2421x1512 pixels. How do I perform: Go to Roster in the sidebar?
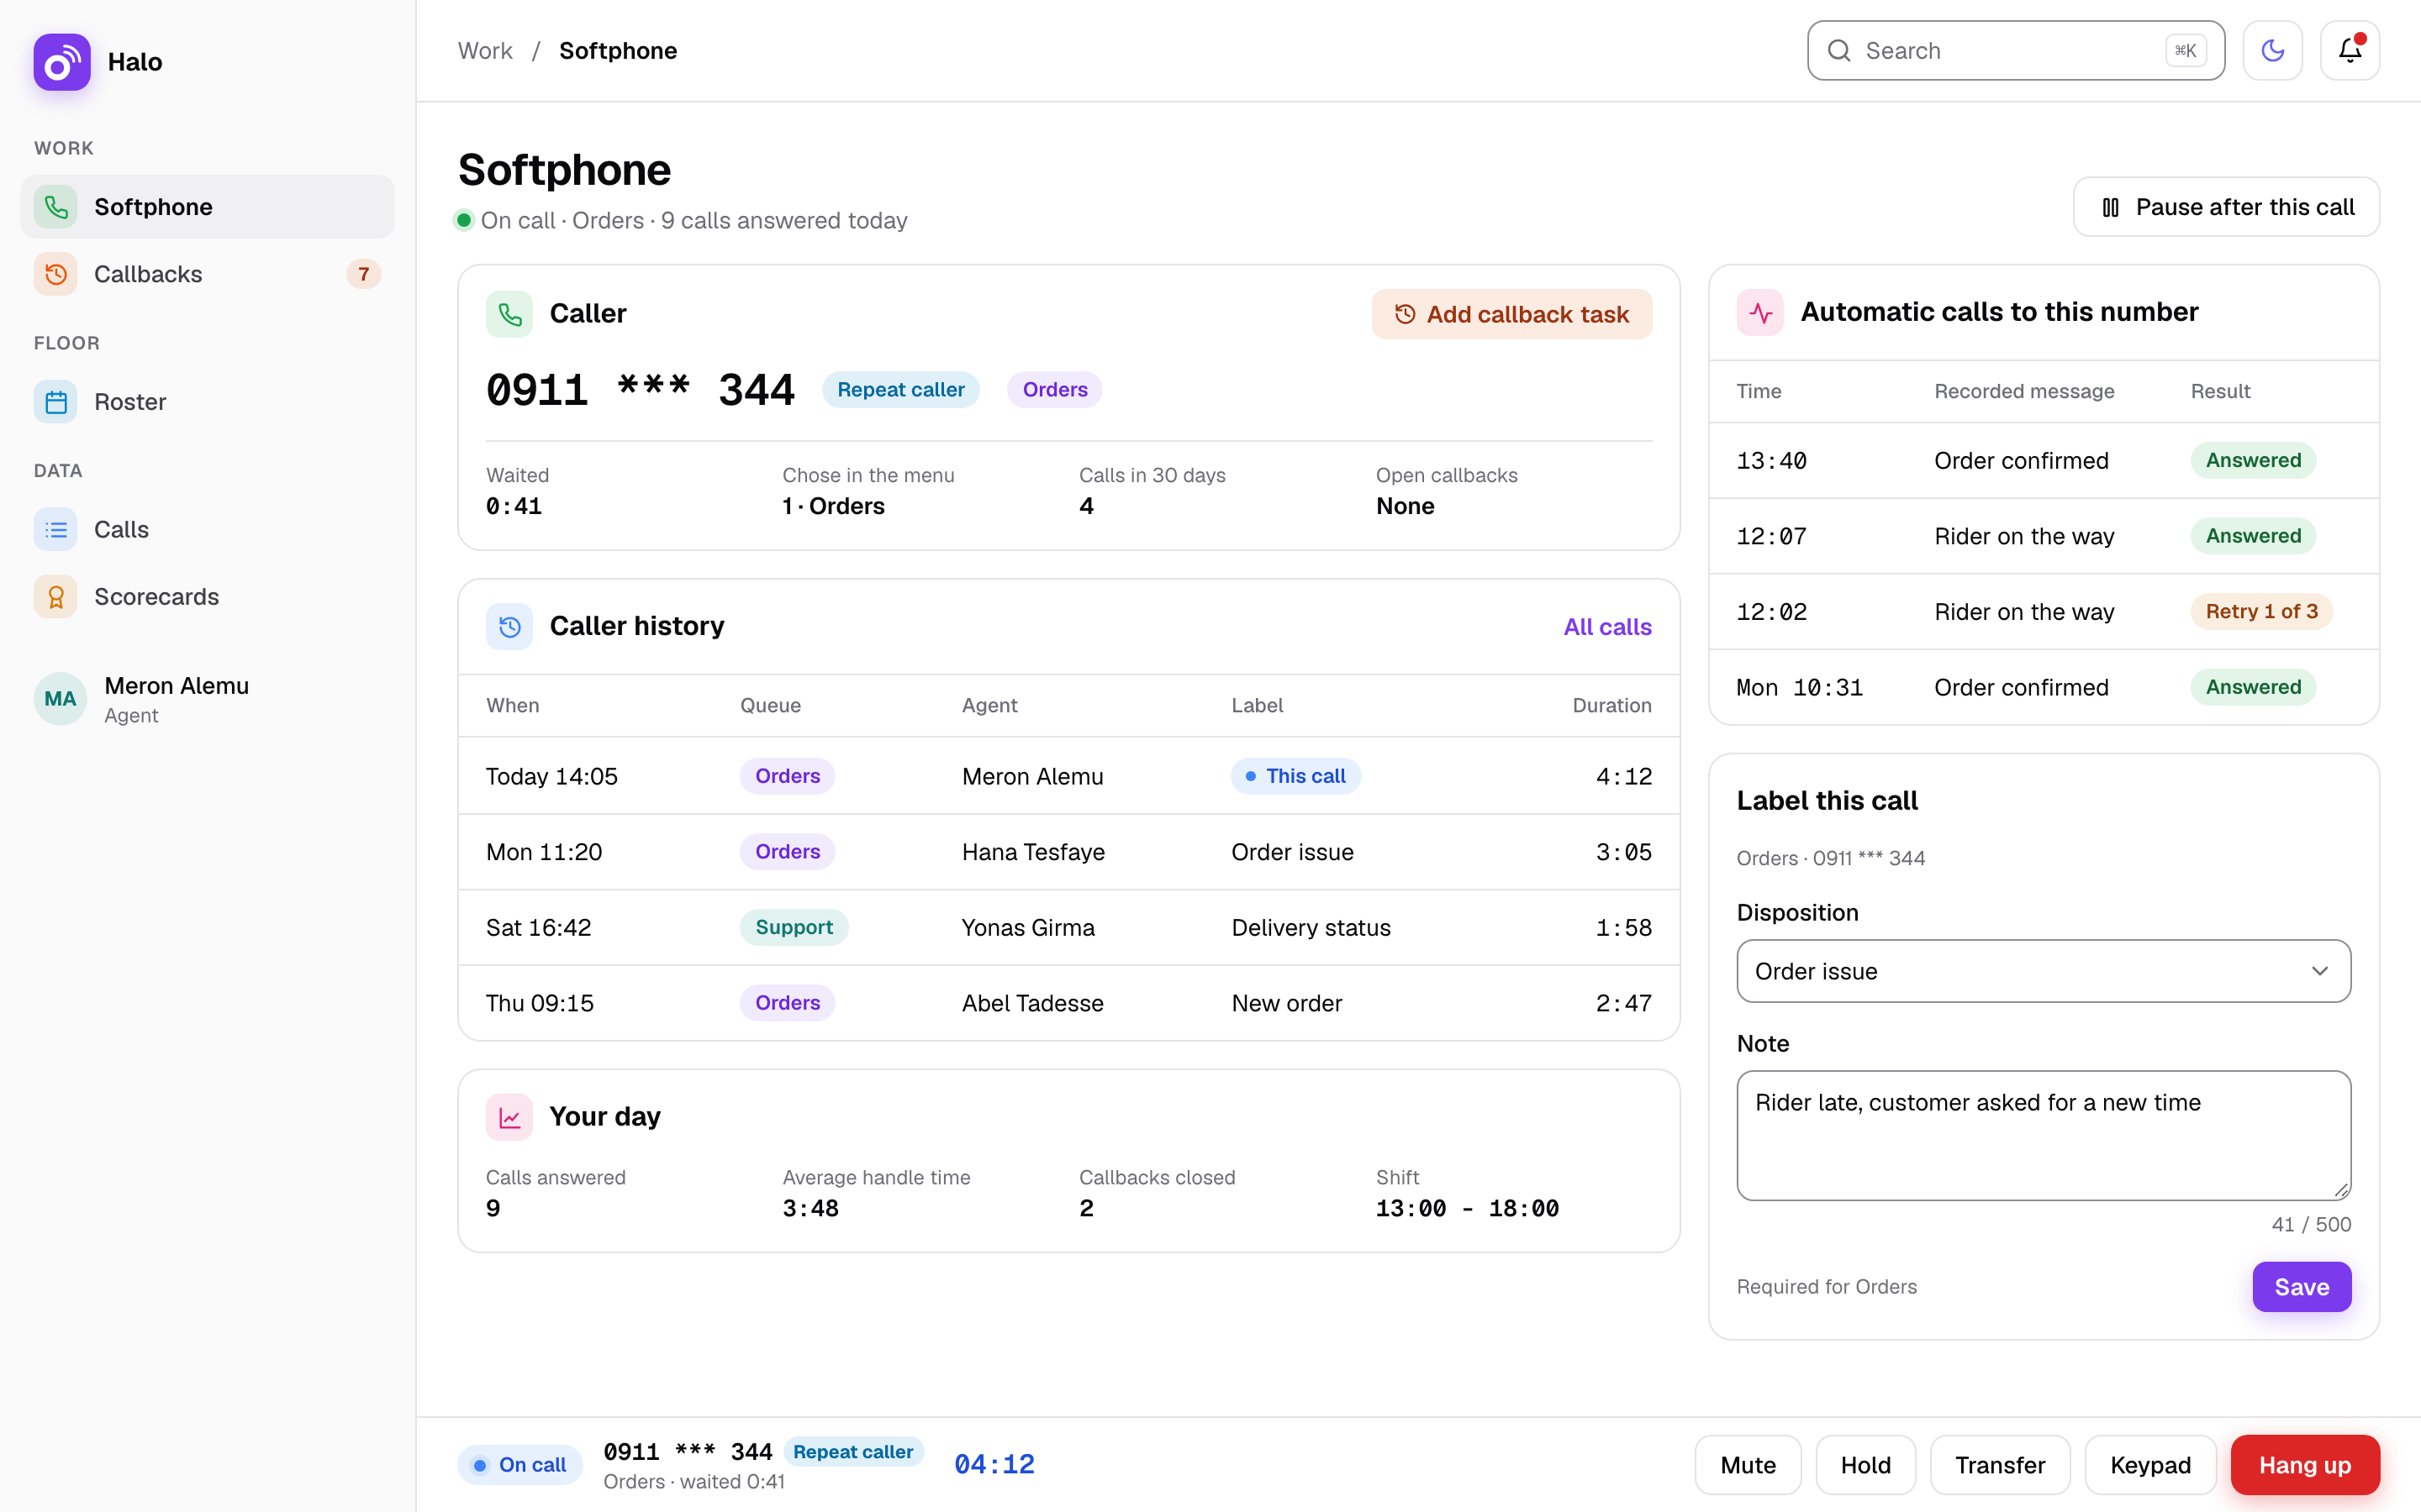click(x=207, y=402)
